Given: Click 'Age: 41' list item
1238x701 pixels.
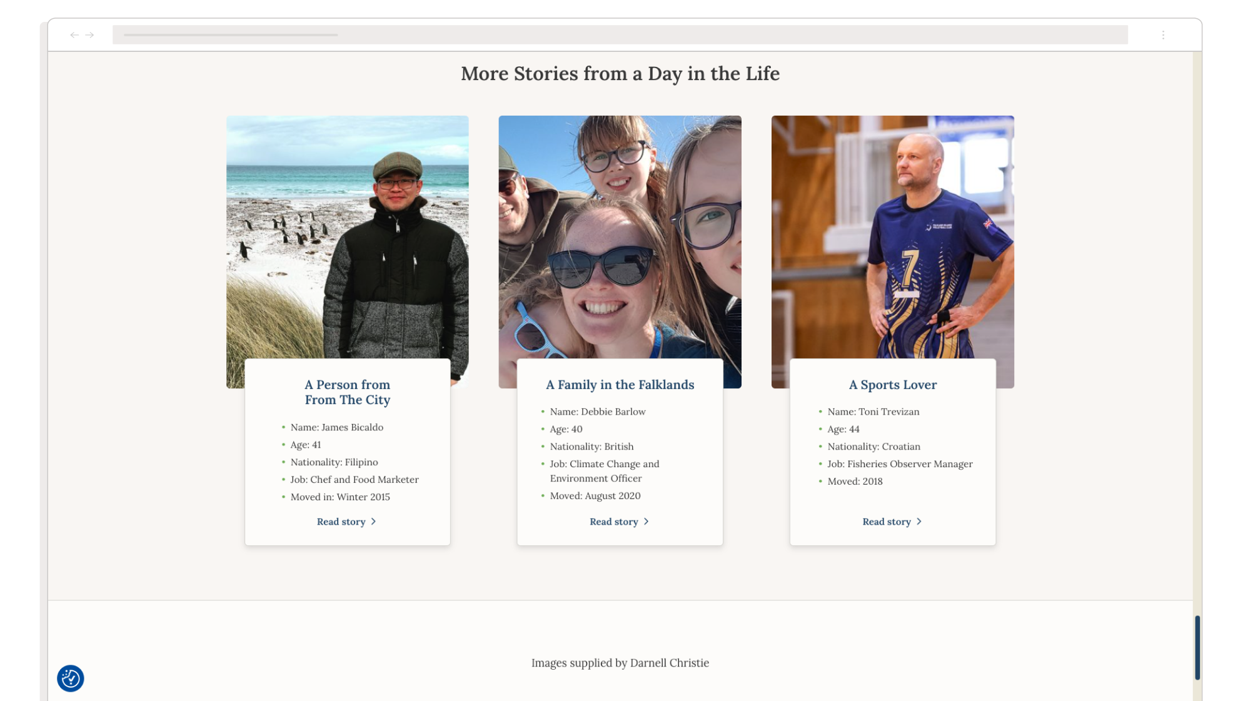Looking at the screenshot, I should click(x=305, y=445).
